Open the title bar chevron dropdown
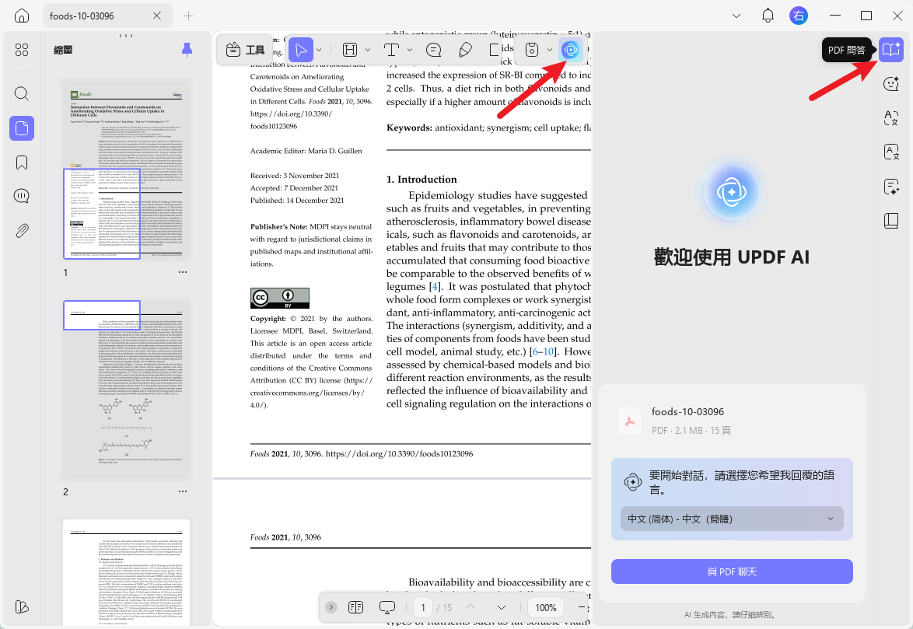 pyautogui.click(x=736, y=16)
